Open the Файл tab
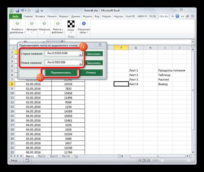Screen dimensions: 204x172 16,16
